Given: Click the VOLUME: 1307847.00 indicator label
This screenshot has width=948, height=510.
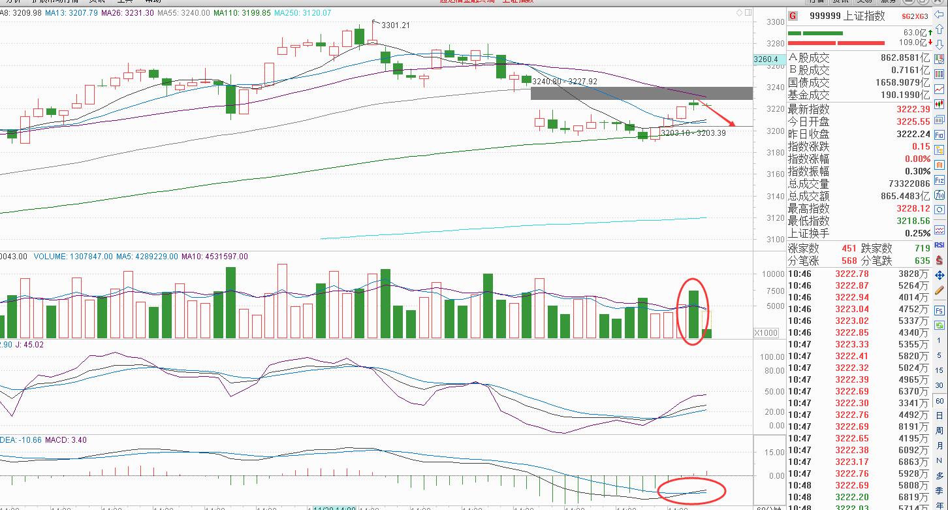Looking at the screenshot, I should (73, 257).
